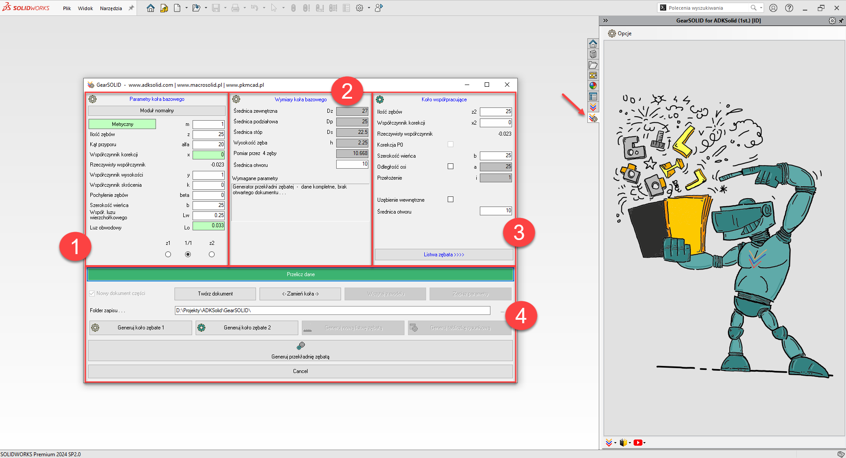
Task: Expand YouTube icon dropdown arrow
Action: pyautogui.click(x=645, y=443)
